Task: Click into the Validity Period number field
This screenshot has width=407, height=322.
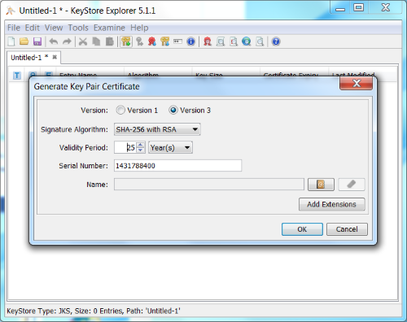Action: pos(125,147)
